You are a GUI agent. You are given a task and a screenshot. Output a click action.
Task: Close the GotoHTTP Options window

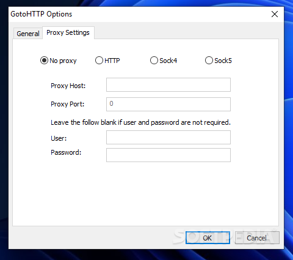click(x=275, y=14)
